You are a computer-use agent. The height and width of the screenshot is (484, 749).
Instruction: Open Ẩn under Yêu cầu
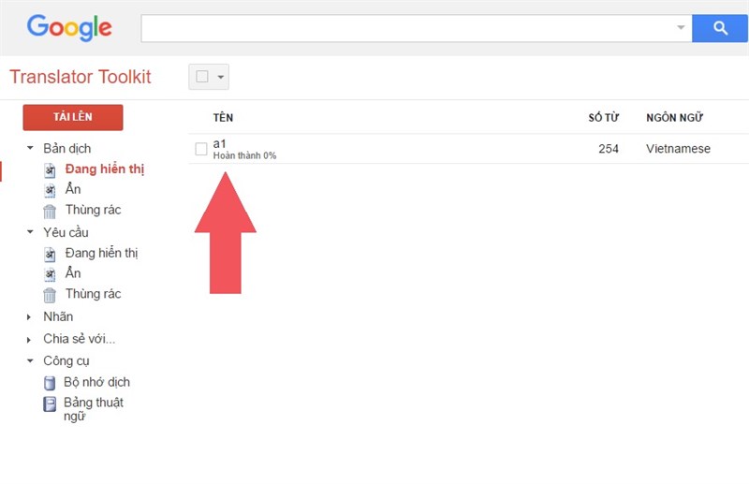73,273
